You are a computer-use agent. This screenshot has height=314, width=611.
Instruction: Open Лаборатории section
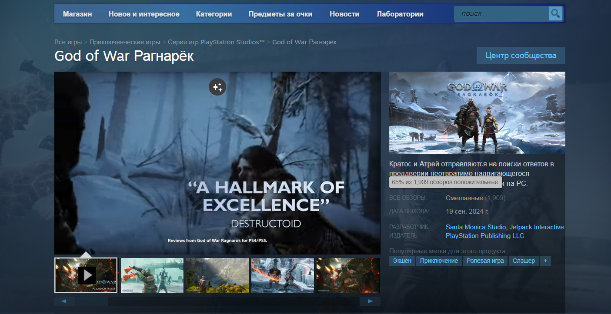(400, 14)
